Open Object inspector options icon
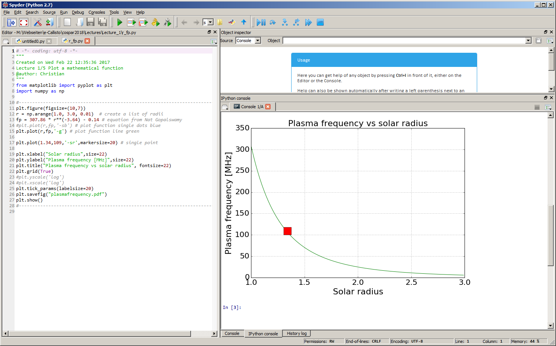Screen dimensions: 556x346 550,41
